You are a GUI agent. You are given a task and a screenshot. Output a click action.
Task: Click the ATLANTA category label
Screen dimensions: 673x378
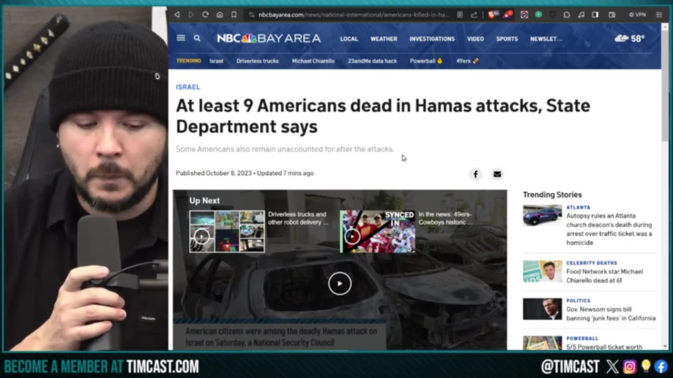pyautogui.click(x=578, y=207)
